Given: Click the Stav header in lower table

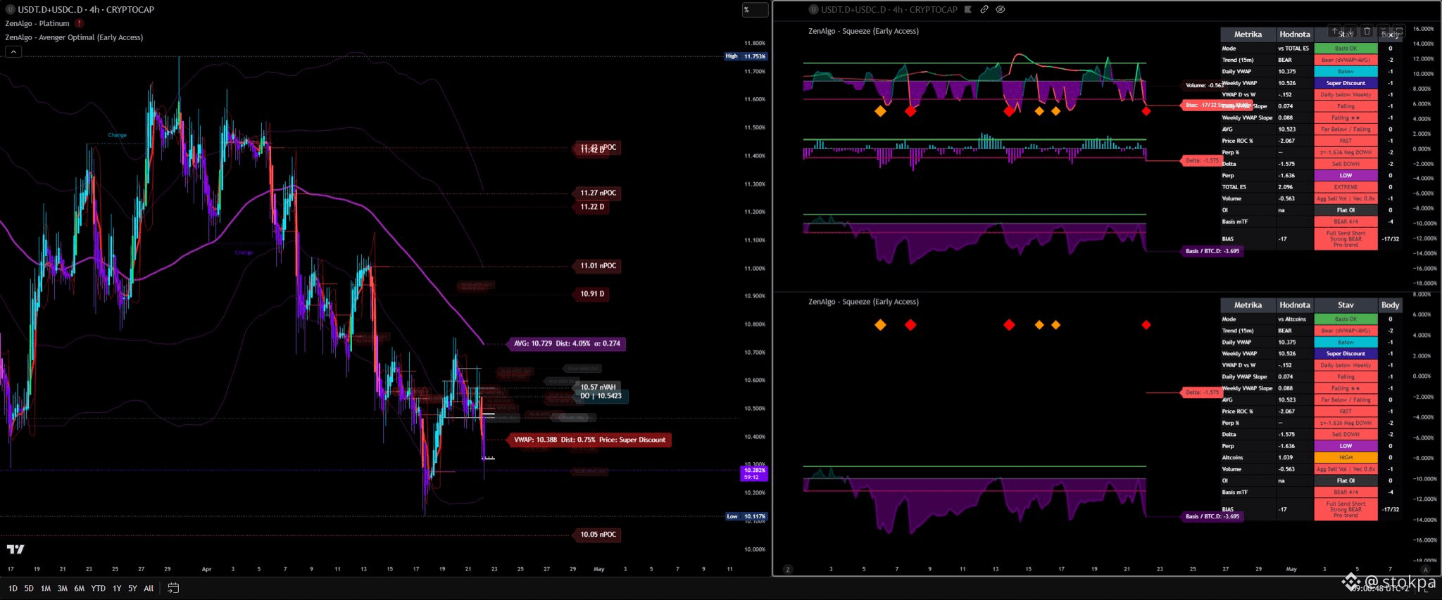Looking at the screenshot, I should pos(1346,305).
